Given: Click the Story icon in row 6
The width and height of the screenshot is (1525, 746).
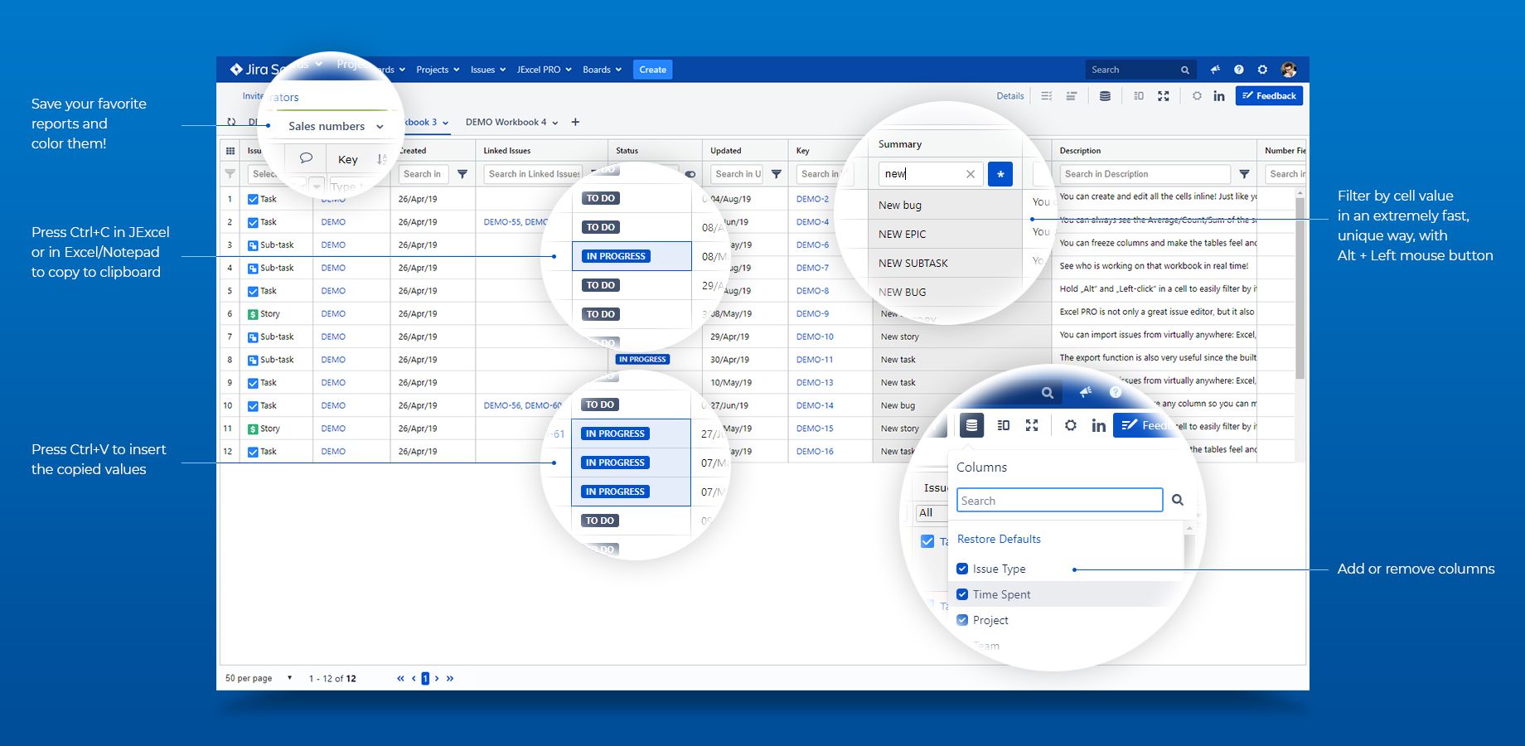Looking at the screenshot, I should (253, 314).
